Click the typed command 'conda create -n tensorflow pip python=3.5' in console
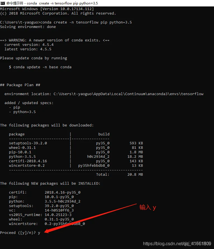This screenshot has height=249, width=214. 86,22
